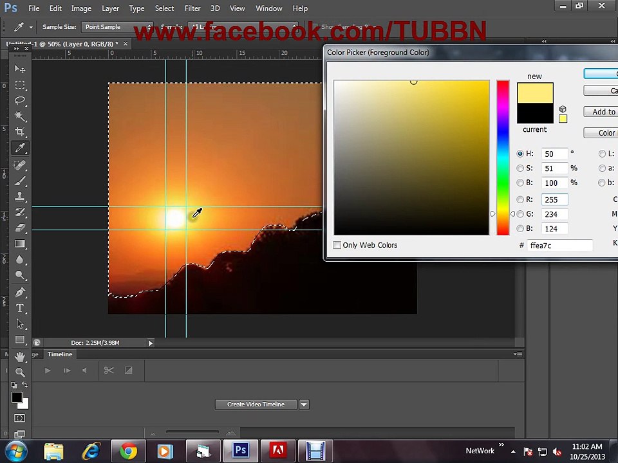Select the Hand tool
The height and width of the screenshot is (463, 618).
[x=20, y=357]
